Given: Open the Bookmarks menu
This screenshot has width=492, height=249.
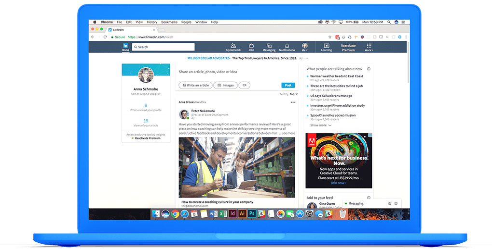Looking at the screenshot, I should click(169, 22).
